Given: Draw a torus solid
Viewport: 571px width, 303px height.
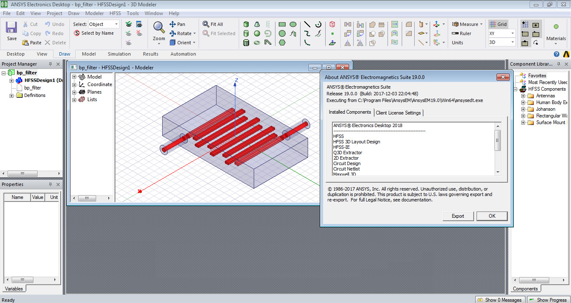Looking at the screenshot, I should pos(257,43).
